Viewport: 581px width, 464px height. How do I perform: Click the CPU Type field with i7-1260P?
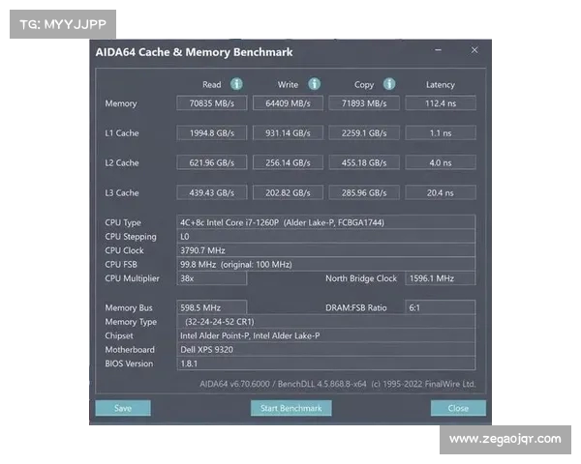(326, 222)
